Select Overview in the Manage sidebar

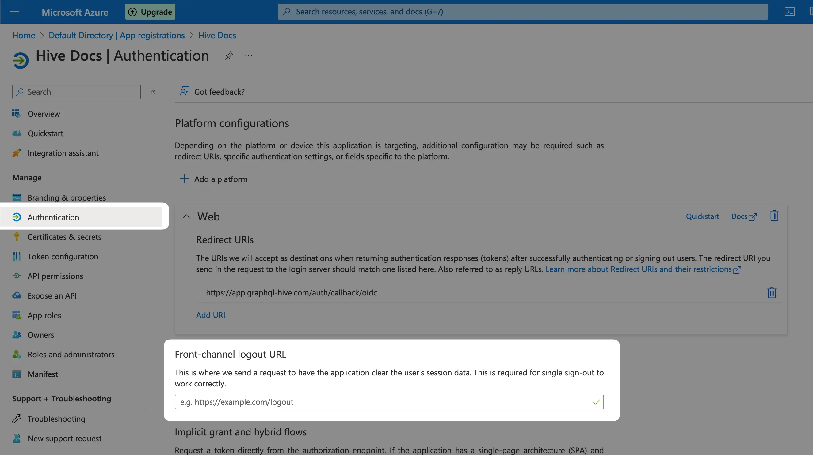click(x=44, y=114)
